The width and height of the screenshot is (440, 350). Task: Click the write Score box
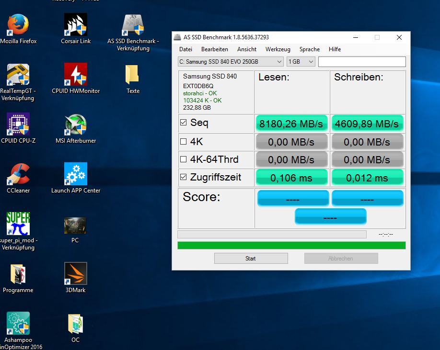(x=367, y=198)
